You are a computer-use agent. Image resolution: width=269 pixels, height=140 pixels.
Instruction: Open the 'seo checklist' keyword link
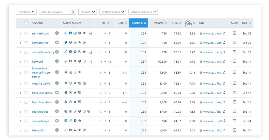(x=40, y=112)
